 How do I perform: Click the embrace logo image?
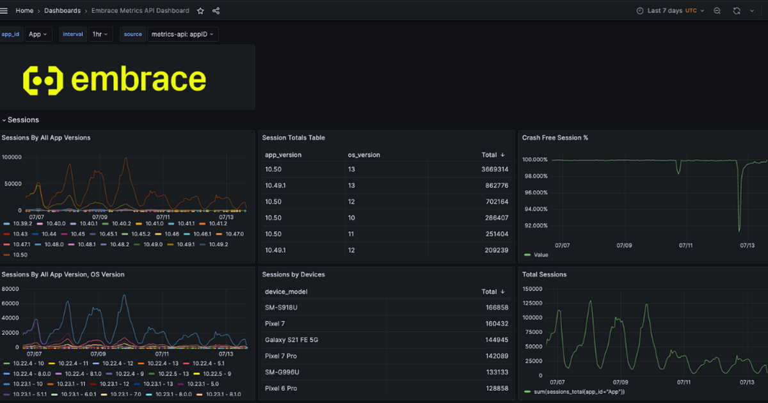point(115,81)
